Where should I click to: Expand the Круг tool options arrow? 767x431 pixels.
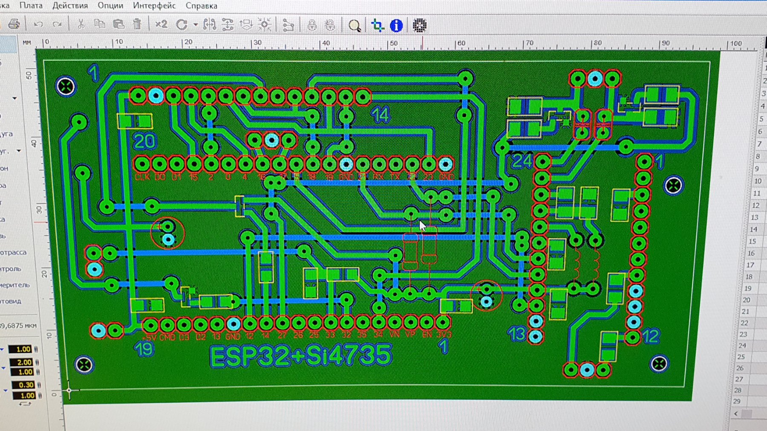click(19, 151)
